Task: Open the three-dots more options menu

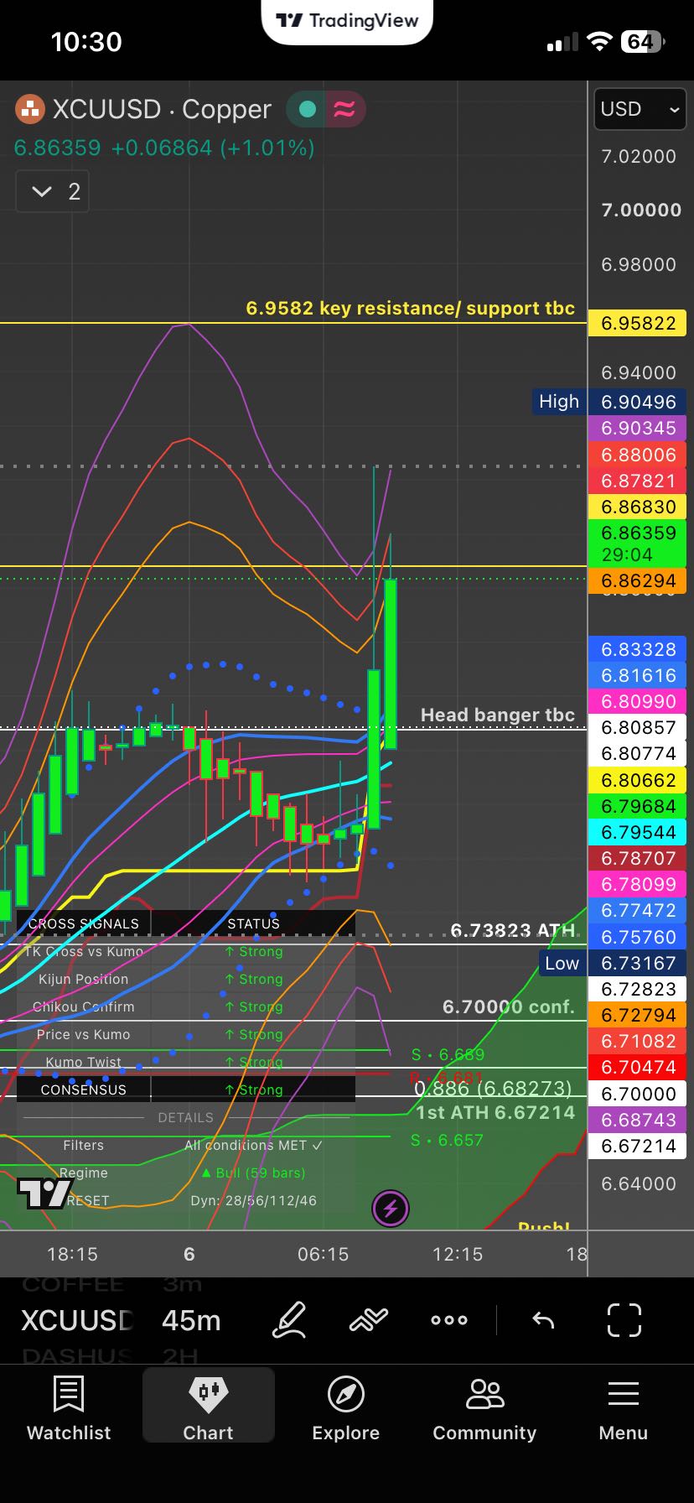Action: pos(449,1320)
